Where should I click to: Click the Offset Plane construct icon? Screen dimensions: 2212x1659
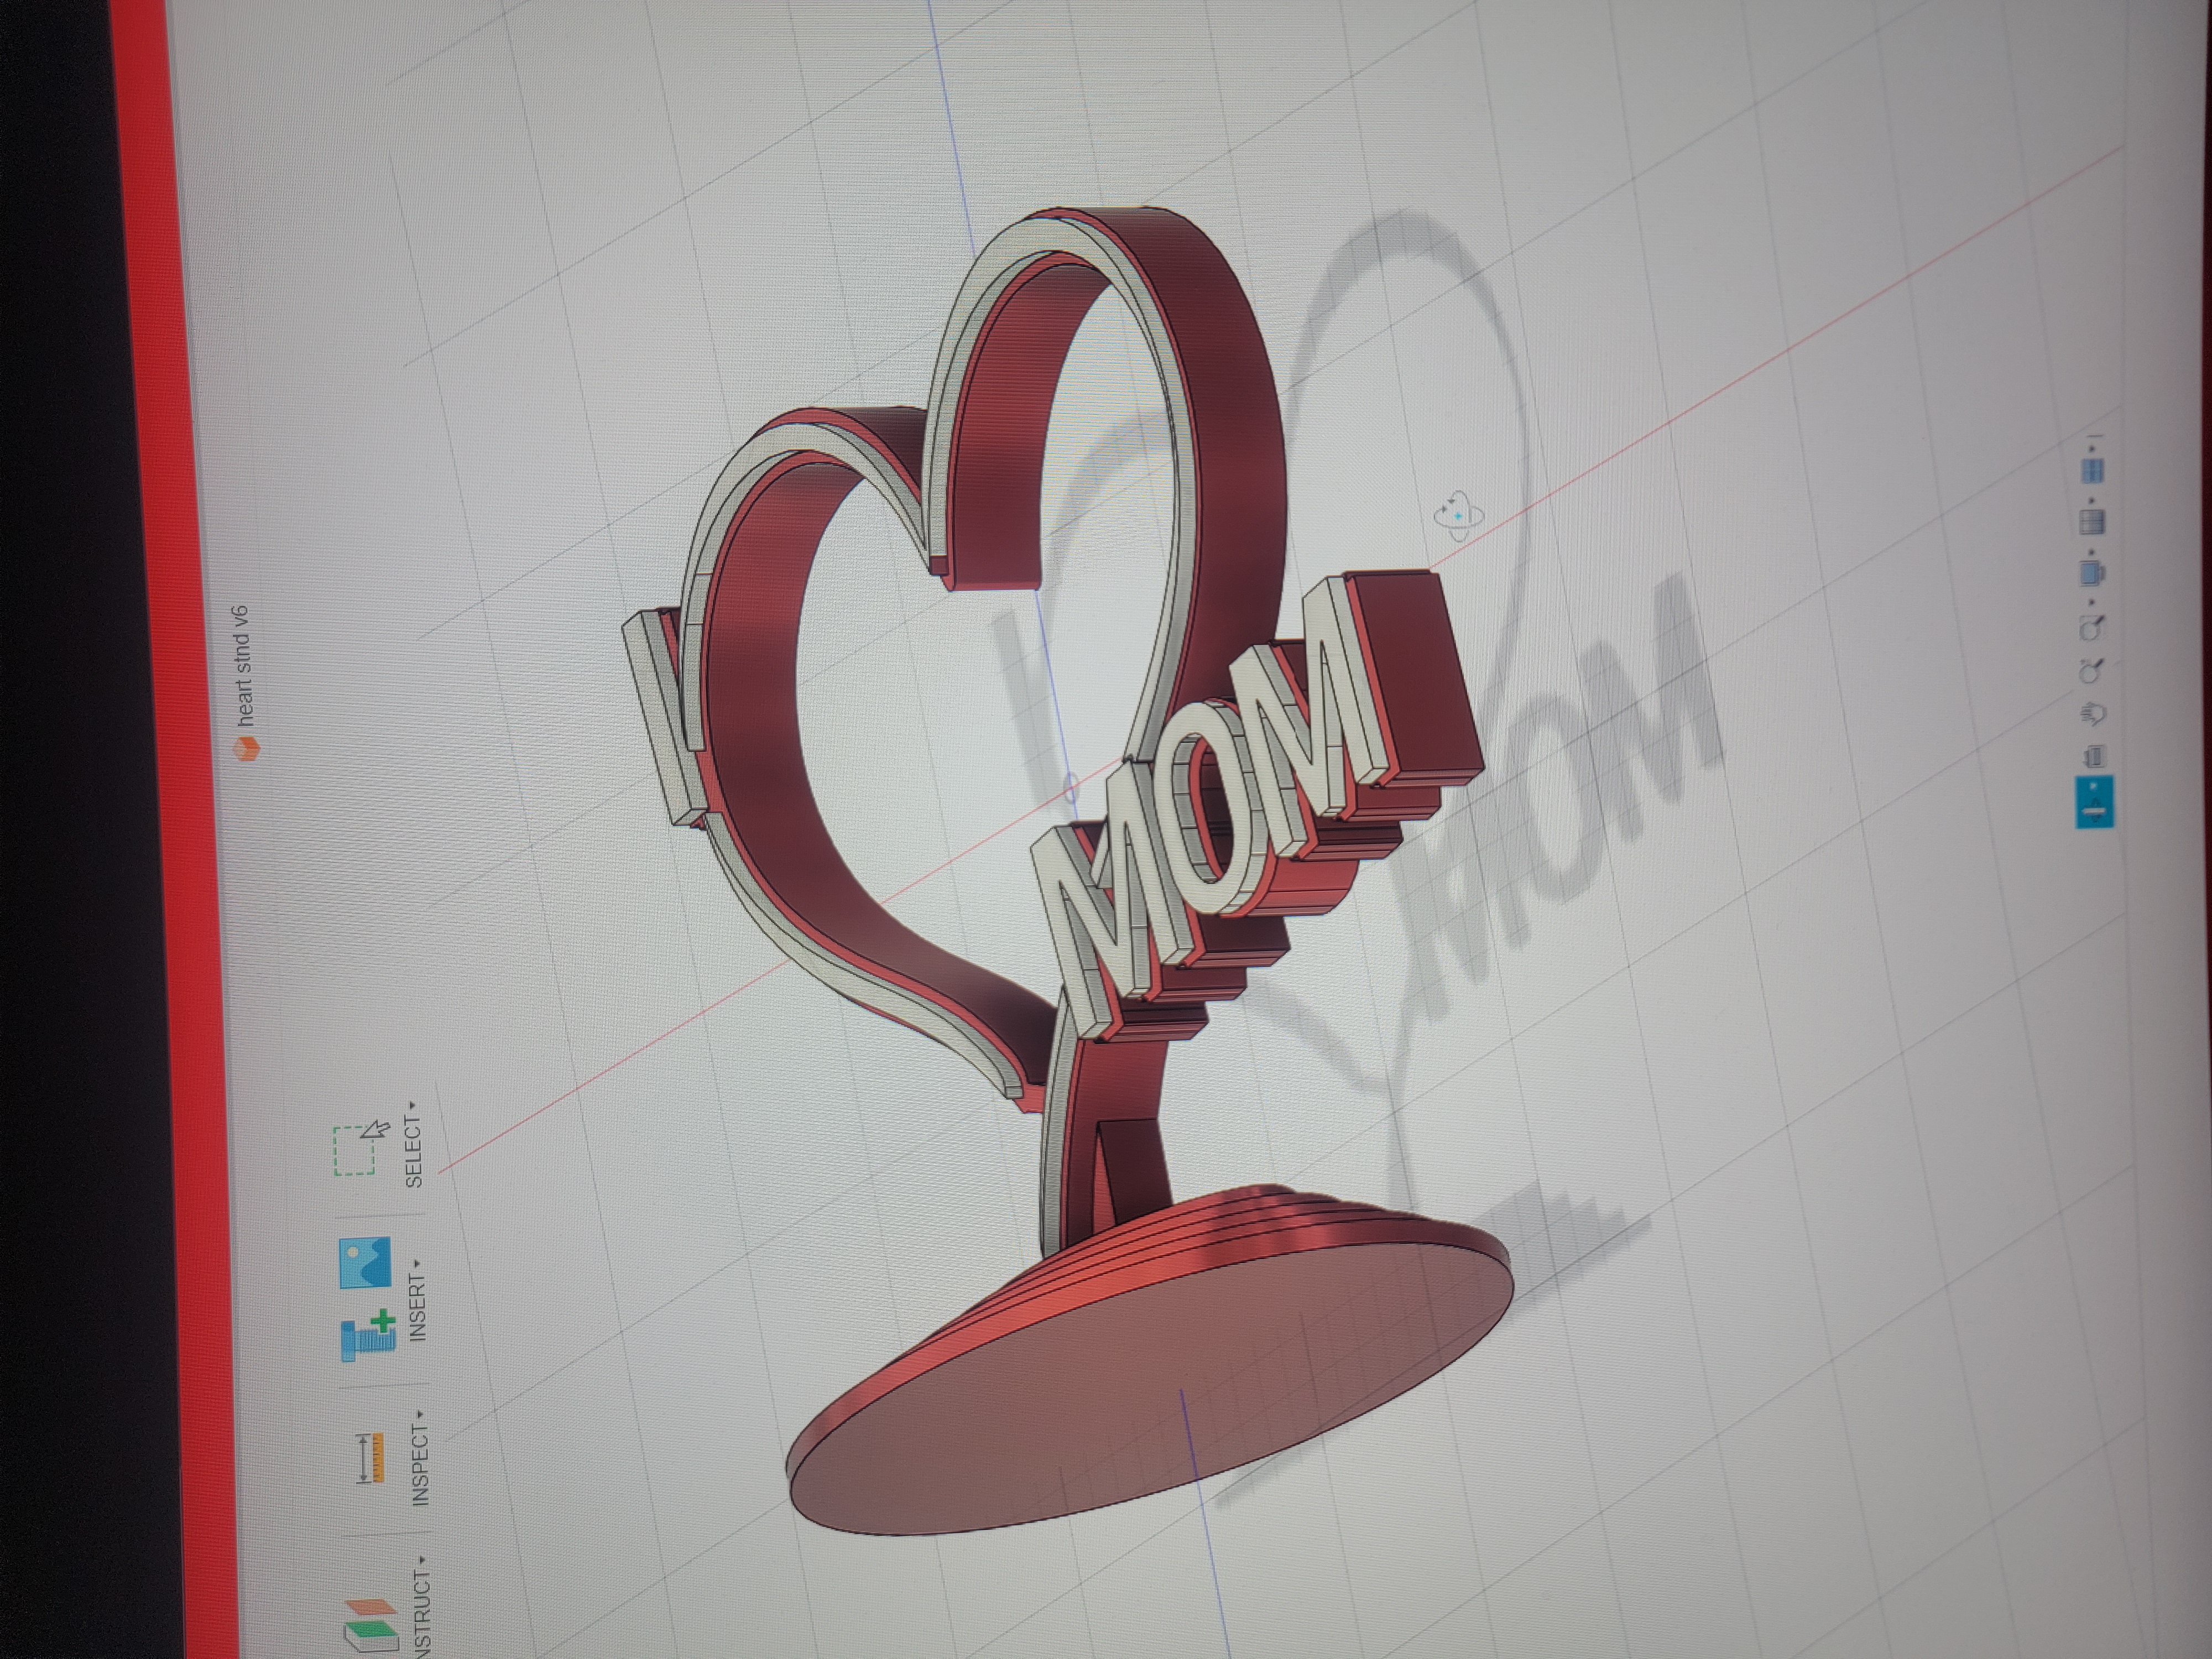click(371, 1624)
